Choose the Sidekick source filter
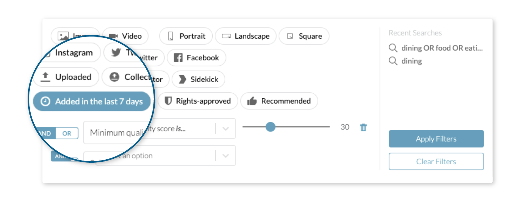 (x=199, y=79)
